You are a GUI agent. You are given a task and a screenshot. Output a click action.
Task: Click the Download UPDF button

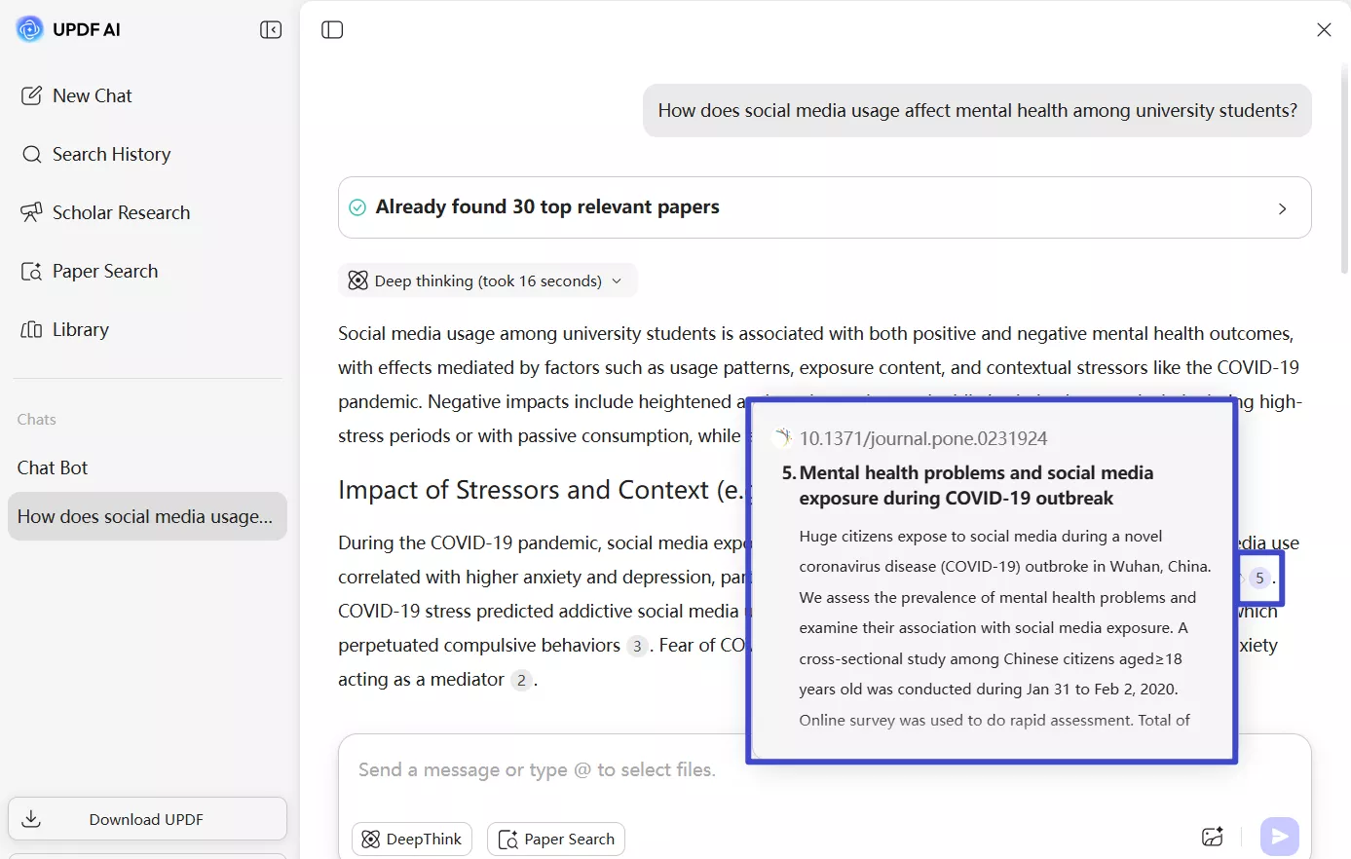[146, 819]
